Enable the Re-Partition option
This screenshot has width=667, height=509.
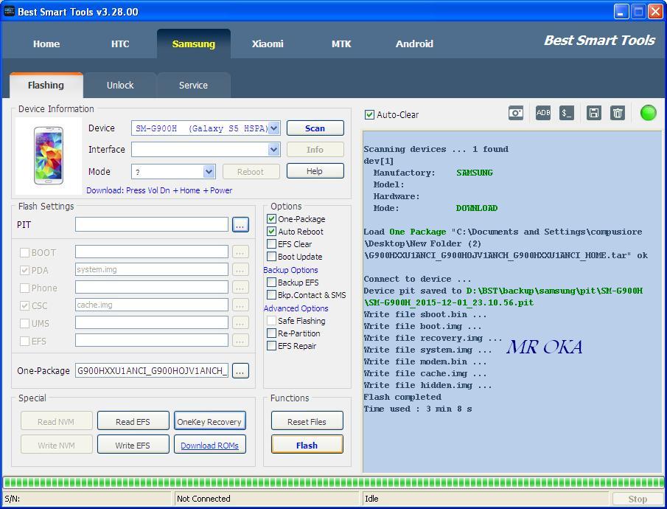[271, 333]
